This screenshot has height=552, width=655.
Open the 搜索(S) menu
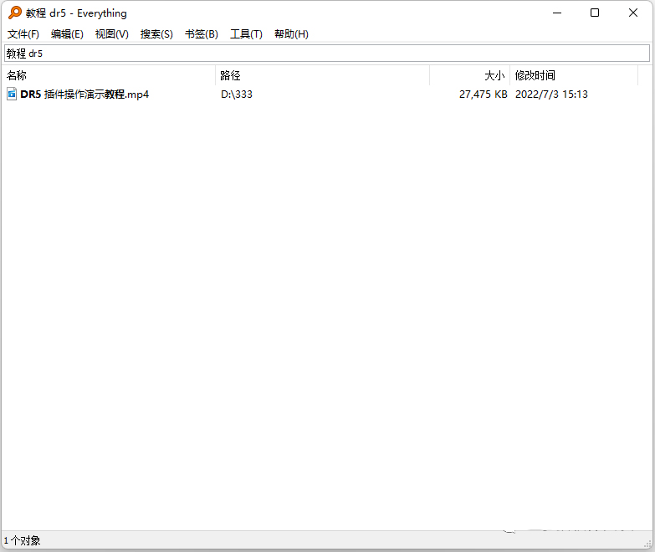point(156,34)
